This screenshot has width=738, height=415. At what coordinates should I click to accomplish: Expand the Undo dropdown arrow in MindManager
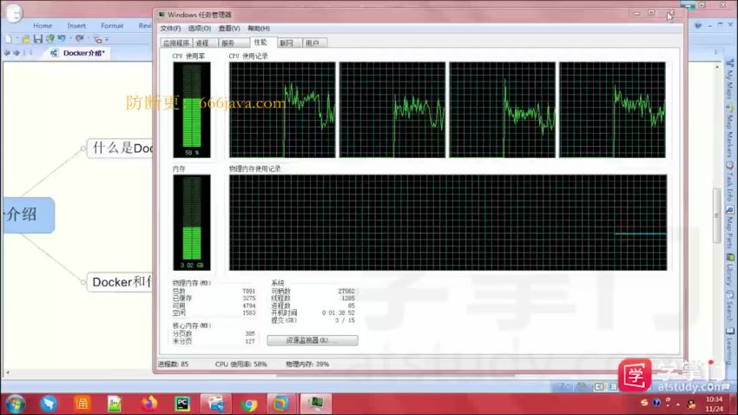(x=70, y=39)
